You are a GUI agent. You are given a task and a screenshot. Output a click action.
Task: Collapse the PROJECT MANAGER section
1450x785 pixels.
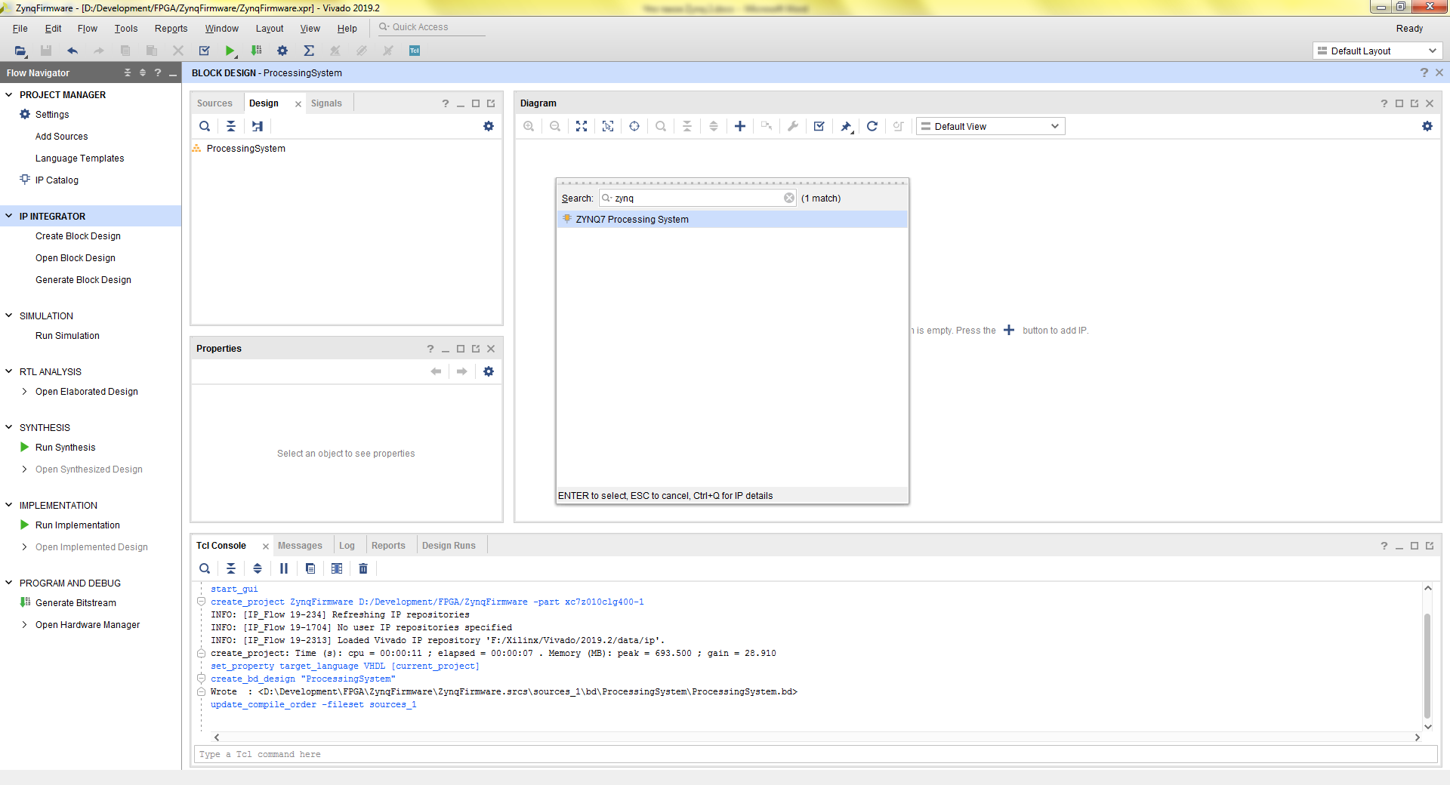click(9, 94)
